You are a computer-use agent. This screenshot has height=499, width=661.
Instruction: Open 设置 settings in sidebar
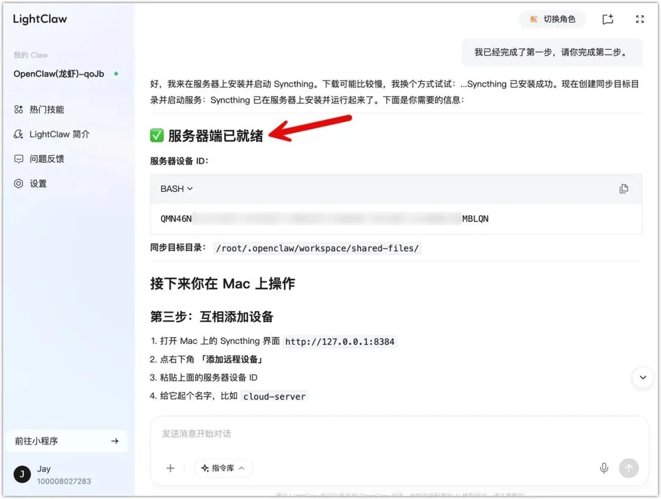[31, 183]
